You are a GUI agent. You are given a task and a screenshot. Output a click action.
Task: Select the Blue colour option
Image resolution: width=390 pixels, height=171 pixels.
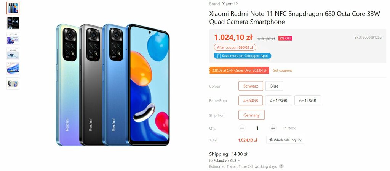click(274, 86)
